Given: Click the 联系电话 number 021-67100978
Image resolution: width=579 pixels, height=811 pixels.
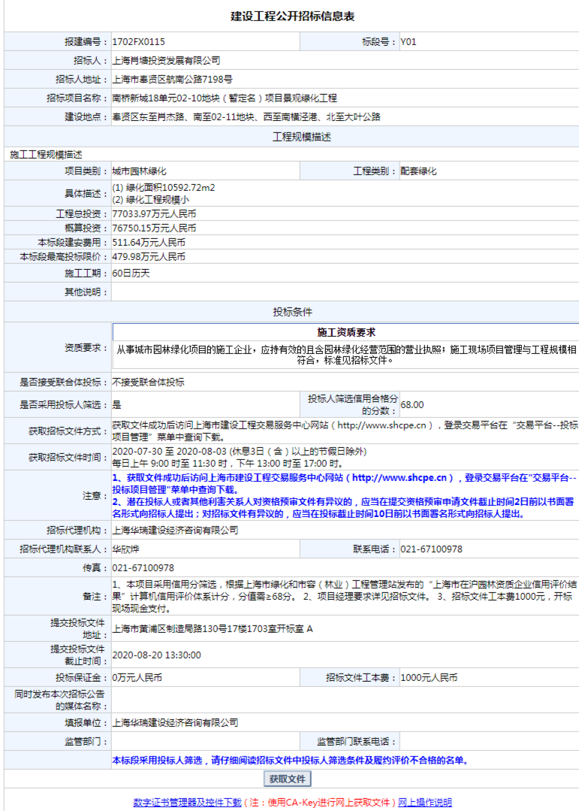Looking at the screenshot, I should click(x=431, y=549).
